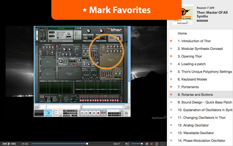The image size is (233, 146).
Task: Unmark star for 3. Opening Thor
Action: [171, 56]
